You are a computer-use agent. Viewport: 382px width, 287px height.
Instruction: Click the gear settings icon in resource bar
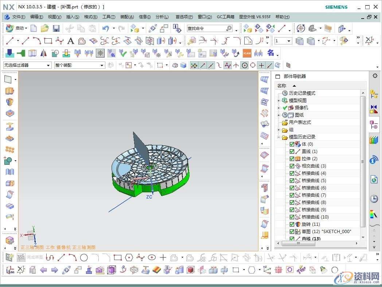375,76
